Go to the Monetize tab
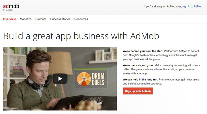 pyautogui.click(x=26, y=19)
